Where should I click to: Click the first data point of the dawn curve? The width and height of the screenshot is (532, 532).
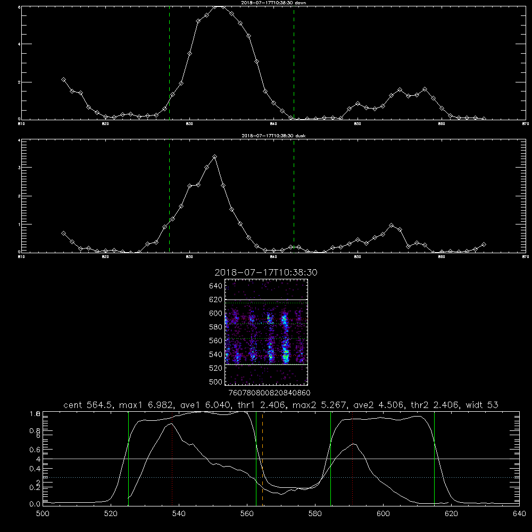(x=63, y=79)
